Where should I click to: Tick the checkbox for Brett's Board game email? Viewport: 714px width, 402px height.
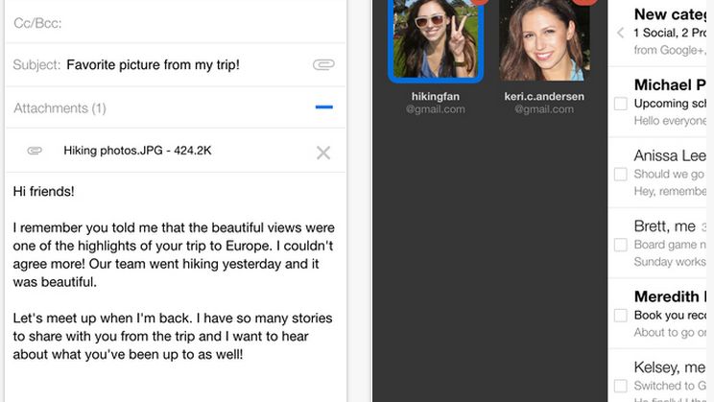(x=621, y=245)
